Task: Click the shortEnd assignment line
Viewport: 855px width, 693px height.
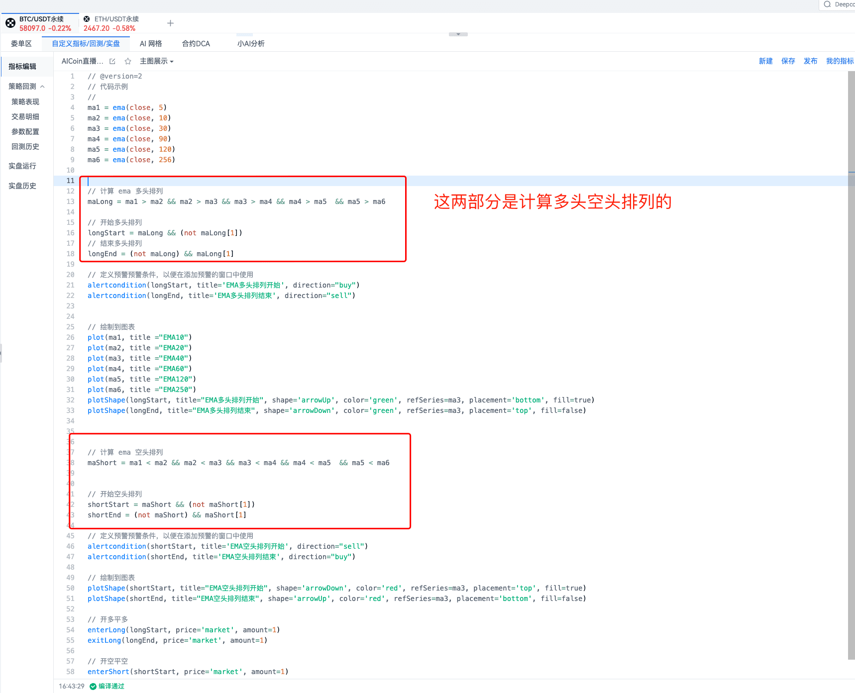Action: tap(167, 515)
